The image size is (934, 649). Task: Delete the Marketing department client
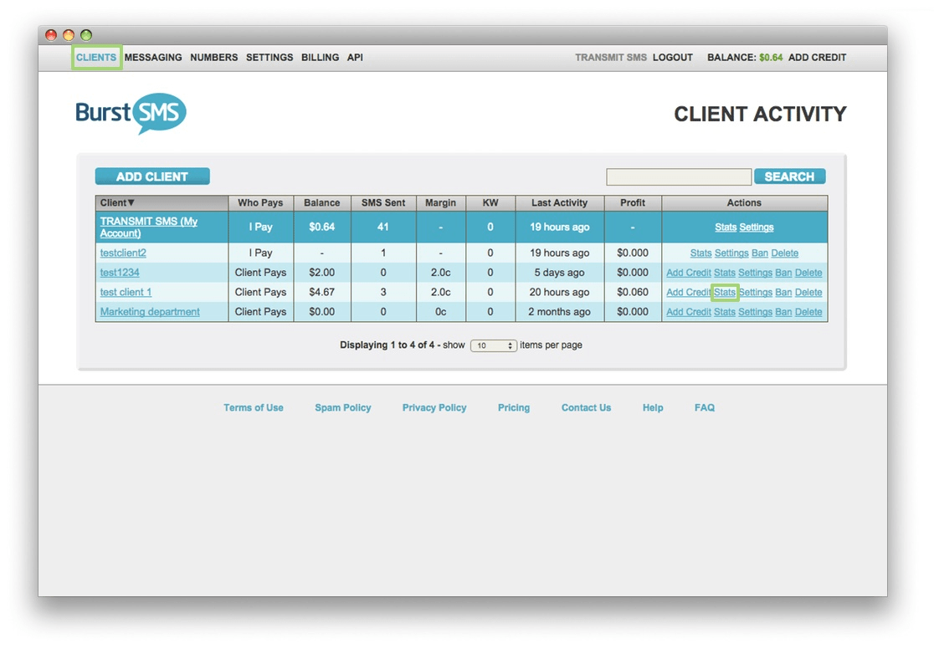(x=808, y=312)
